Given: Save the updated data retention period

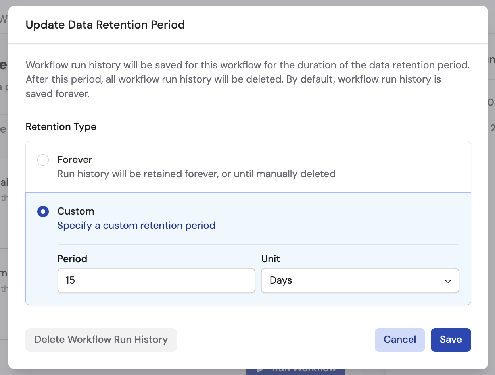Looking at the screenshot, I should (451, 340).
